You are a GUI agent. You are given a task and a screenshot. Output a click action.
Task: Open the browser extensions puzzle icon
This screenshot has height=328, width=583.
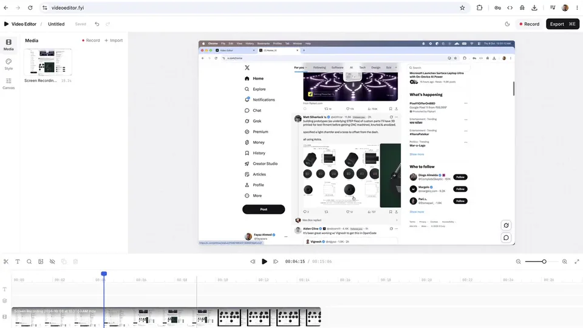(479, 7)
